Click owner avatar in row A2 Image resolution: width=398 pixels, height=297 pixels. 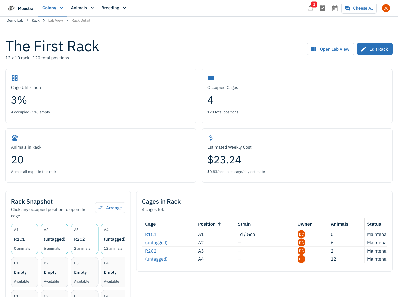[301, 242]
